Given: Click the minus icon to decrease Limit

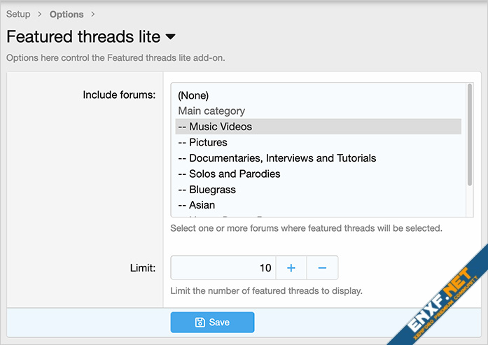Looking at the screenshot, I should [x=322, y=268].
